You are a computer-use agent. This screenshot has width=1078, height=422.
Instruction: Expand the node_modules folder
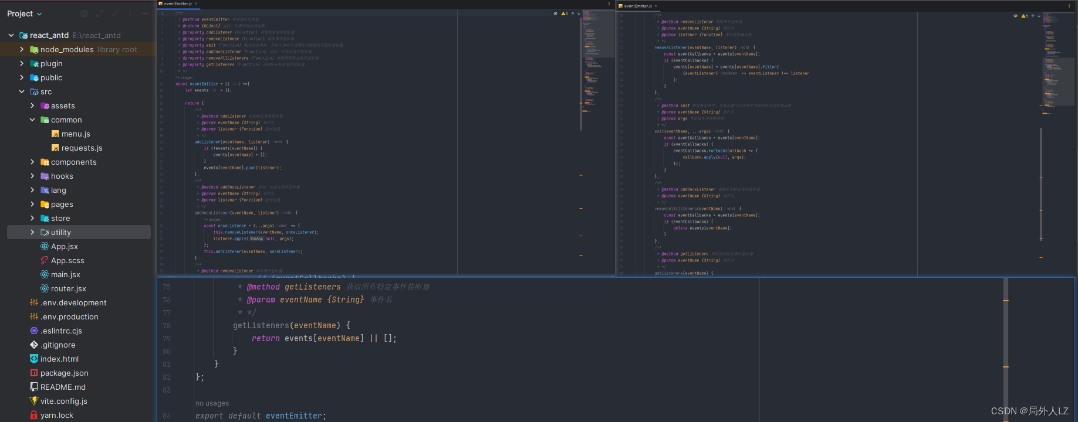pos(22,49)
